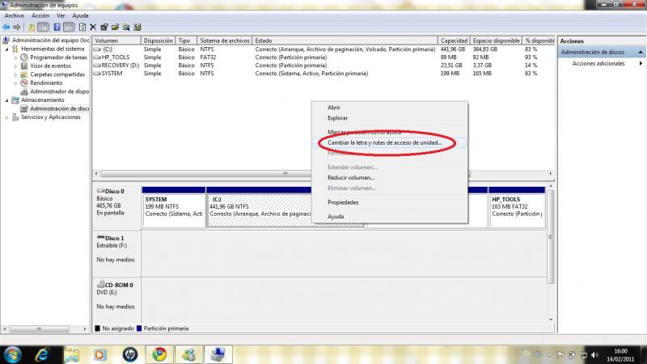Select the HP_TOOLS 103 MB partition block
The width and height of the screenshot is (647, 364).
pos(517,207)
